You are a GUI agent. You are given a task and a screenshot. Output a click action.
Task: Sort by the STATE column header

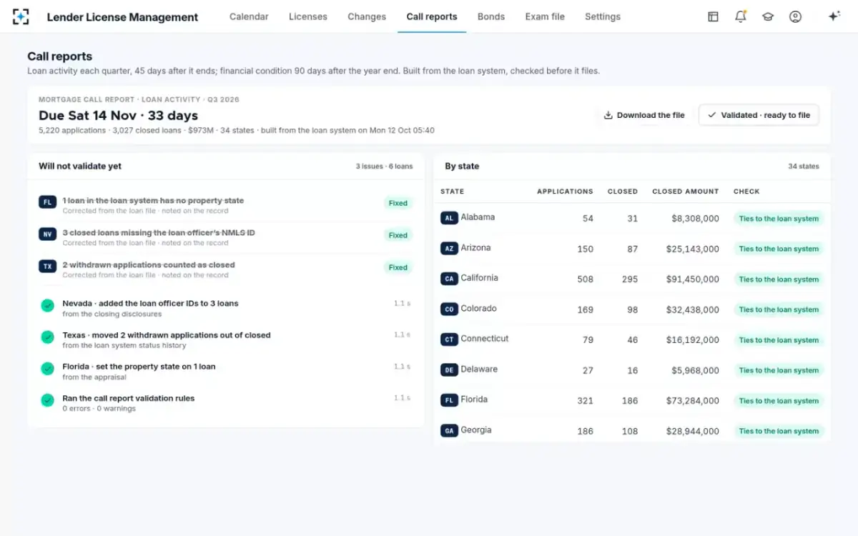point(452,192)
